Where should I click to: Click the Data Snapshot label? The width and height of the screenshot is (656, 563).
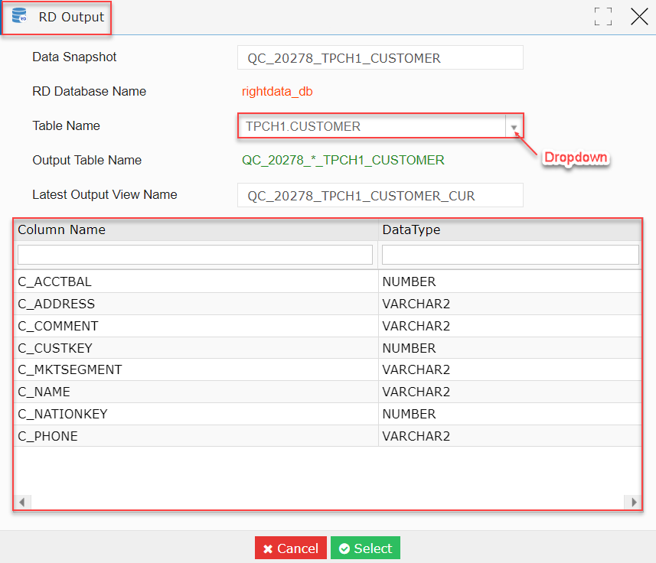74,57
